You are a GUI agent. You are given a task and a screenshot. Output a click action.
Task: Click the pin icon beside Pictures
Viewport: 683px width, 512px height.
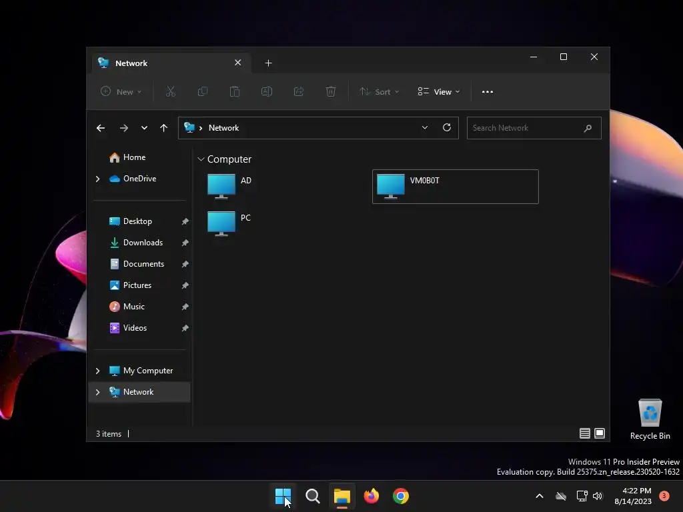pyautogui.click(x=185, y=285)
